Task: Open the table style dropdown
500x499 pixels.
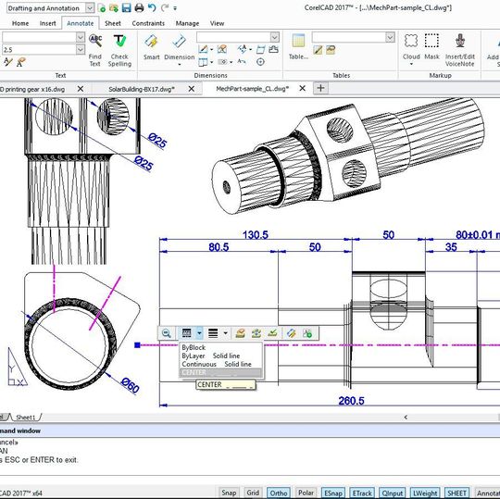Action: coord(390,37)
